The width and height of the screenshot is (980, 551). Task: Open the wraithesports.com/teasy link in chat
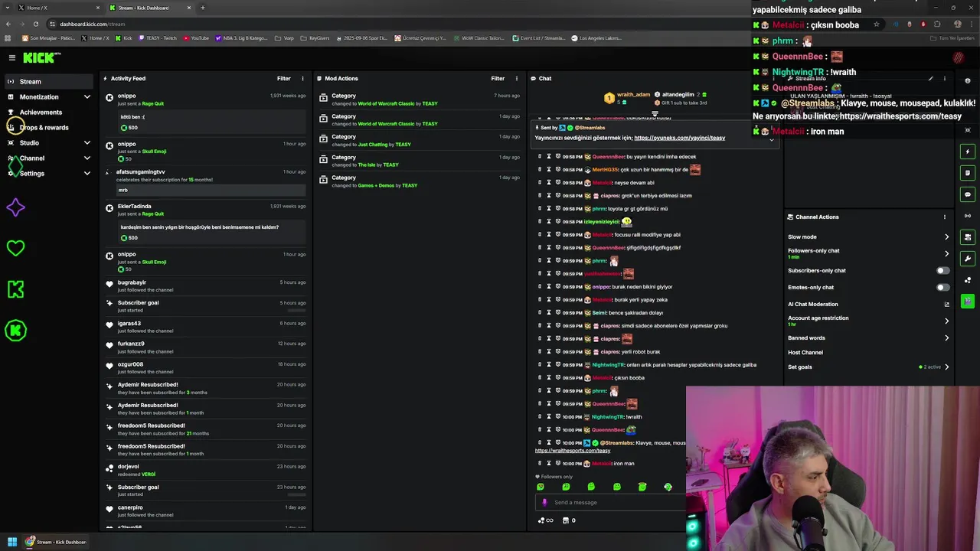coord(573,451)
